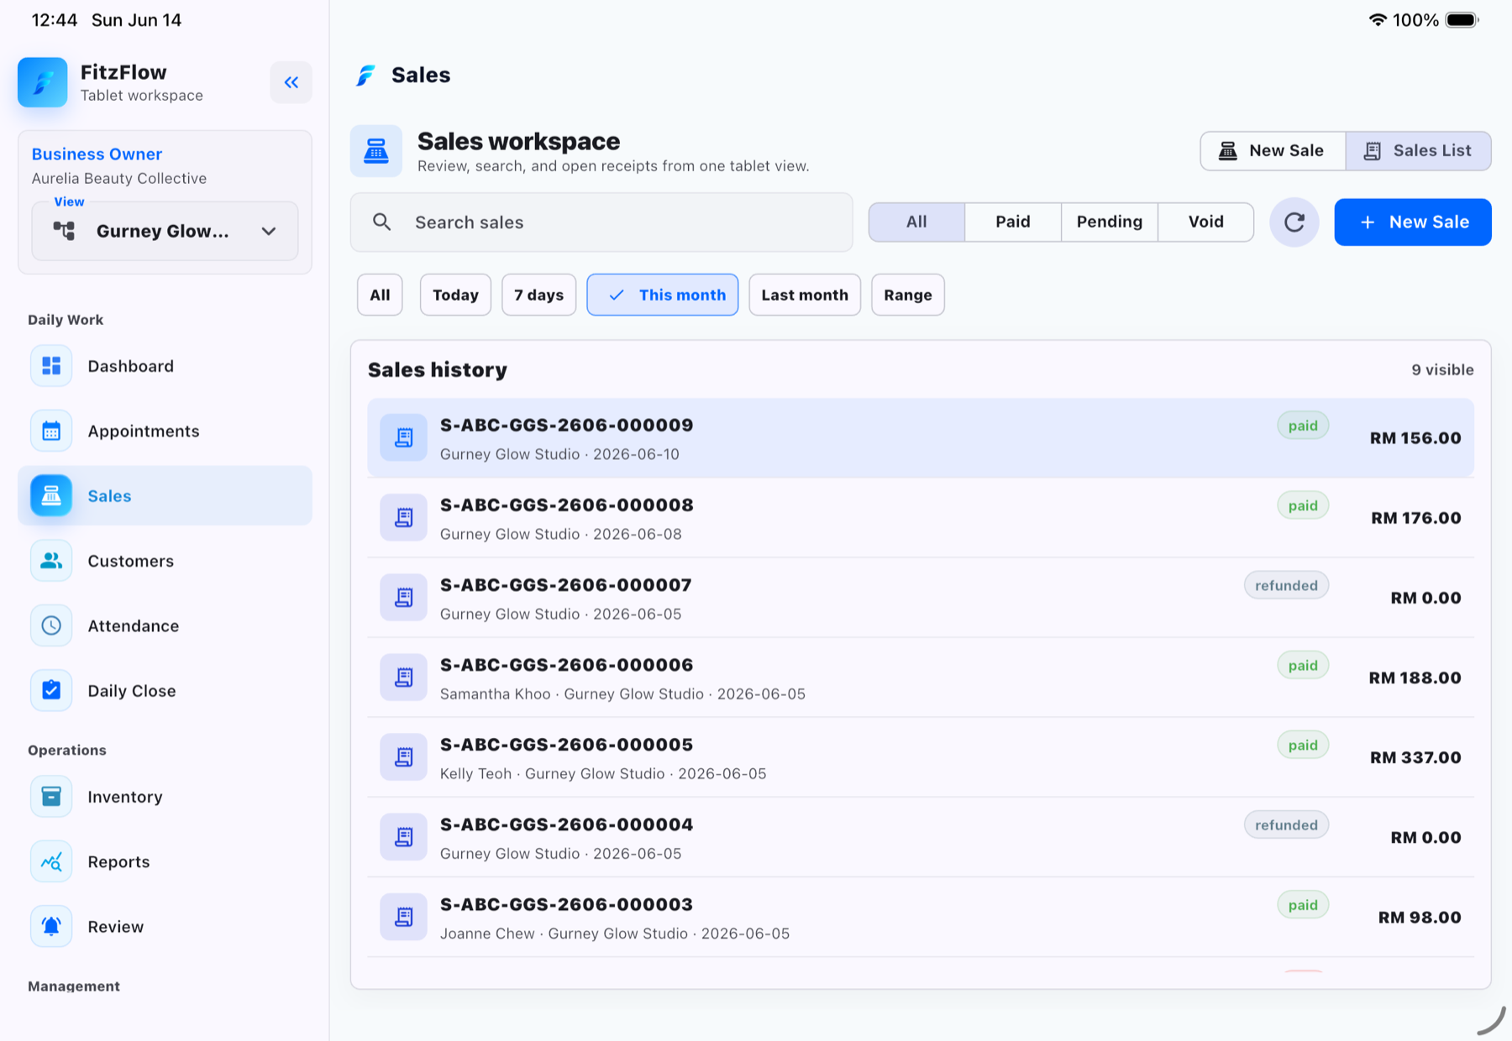
Task: Select the All date filter chip
Action: [x=380, y=295]
